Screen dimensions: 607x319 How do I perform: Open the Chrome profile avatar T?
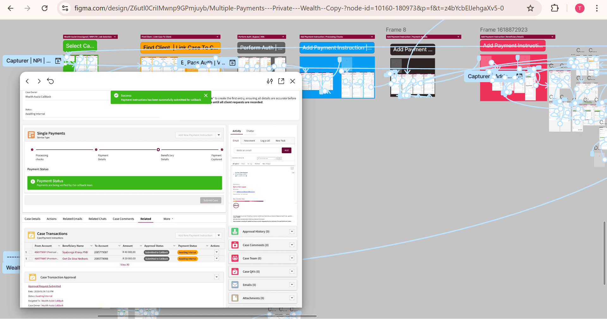pyautogui.click(x=579, y=8)
